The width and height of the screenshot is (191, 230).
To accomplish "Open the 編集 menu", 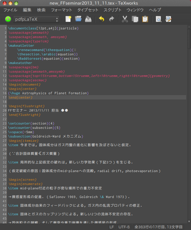I will (27, 10).
